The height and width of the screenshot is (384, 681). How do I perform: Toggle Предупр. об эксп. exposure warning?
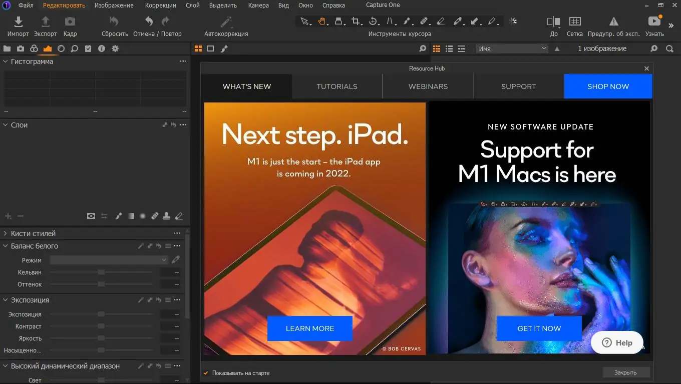click(x=613, y=21)
